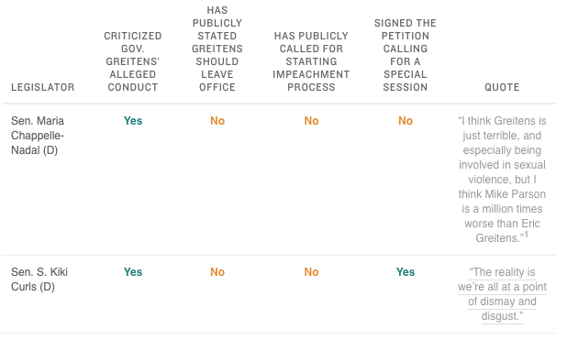Click Chappelle-Nadal's No under signed petition
The image size is (567, 340).
click(406, 121)
